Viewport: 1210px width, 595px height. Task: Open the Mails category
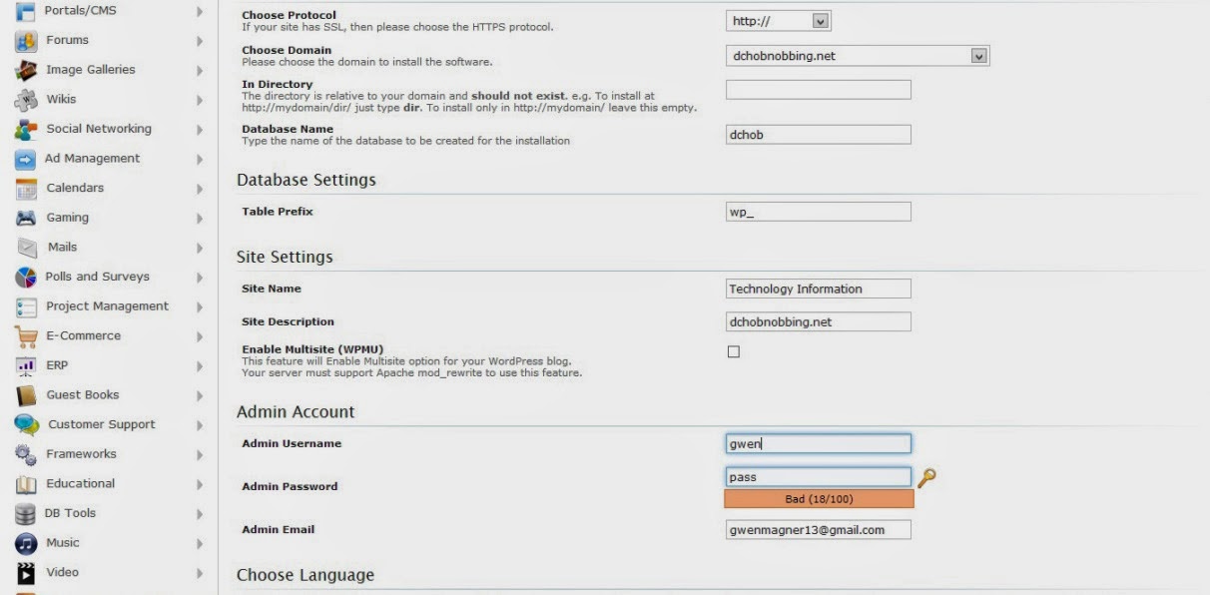(x=62, y=247)
